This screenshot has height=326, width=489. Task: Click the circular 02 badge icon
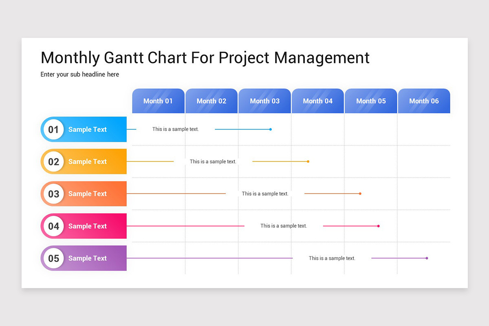click(53, 161)
